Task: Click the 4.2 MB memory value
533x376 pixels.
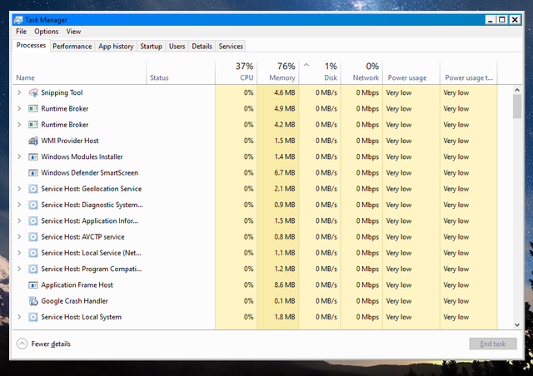Action: (x=285, y=125)
